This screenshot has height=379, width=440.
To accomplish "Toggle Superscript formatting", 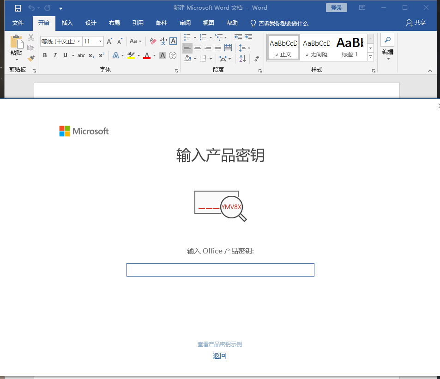I will (102, 55).
